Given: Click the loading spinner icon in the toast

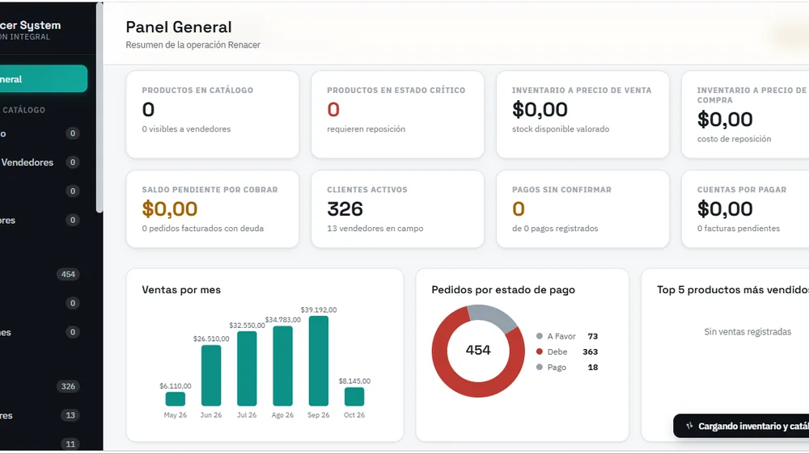Looking at the screenshot, I should point(688,427).
